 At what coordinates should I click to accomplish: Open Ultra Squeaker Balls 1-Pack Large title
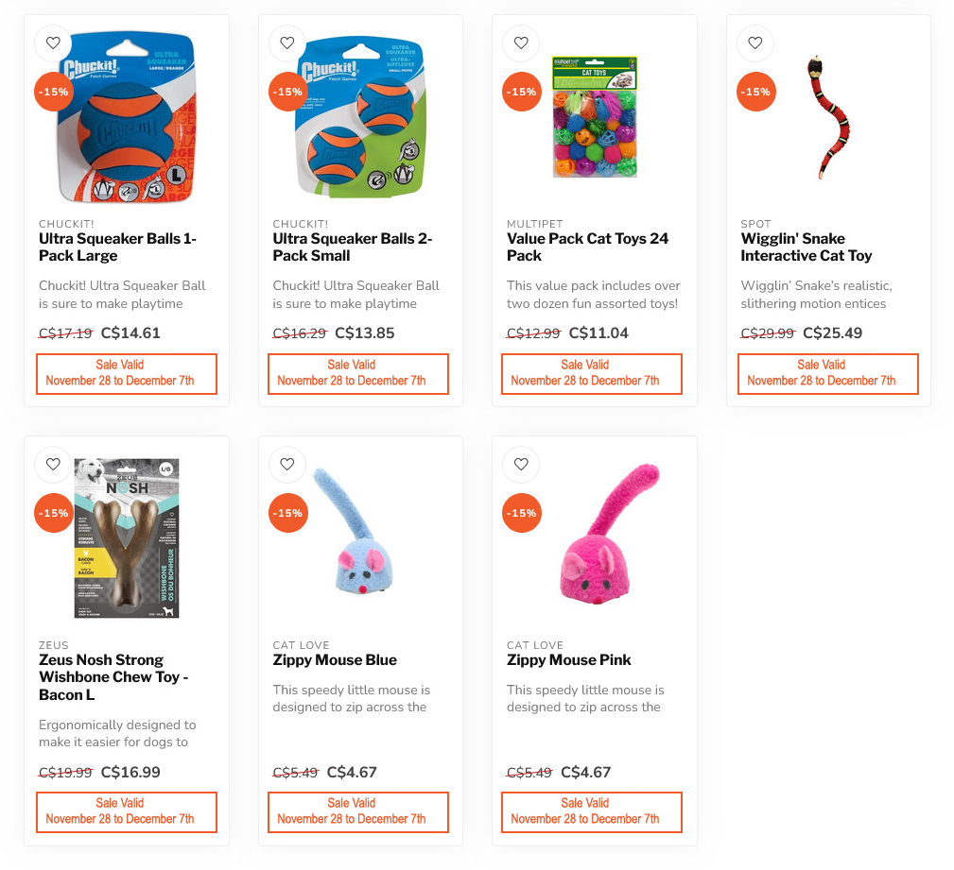coord(117,247)
